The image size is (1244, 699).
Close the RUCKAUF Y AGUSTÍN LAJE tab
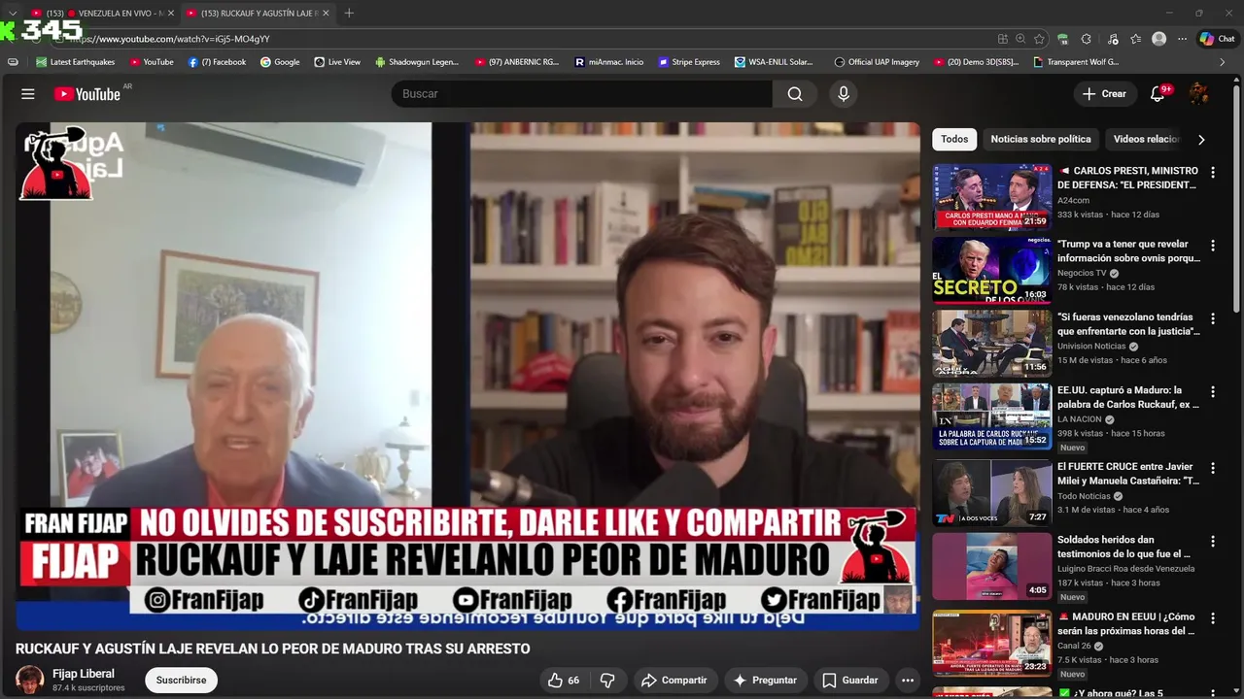(326, 14)
